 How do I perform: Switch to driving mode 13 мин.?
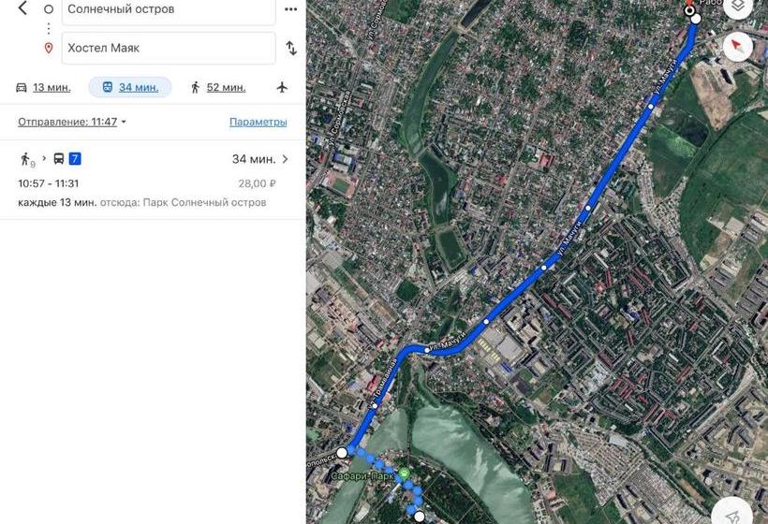[43, 88]
